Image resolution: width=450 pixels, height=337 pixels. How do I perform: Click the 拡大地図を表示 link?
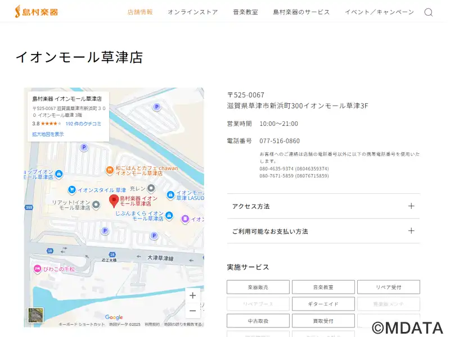[x=48, y=134]
